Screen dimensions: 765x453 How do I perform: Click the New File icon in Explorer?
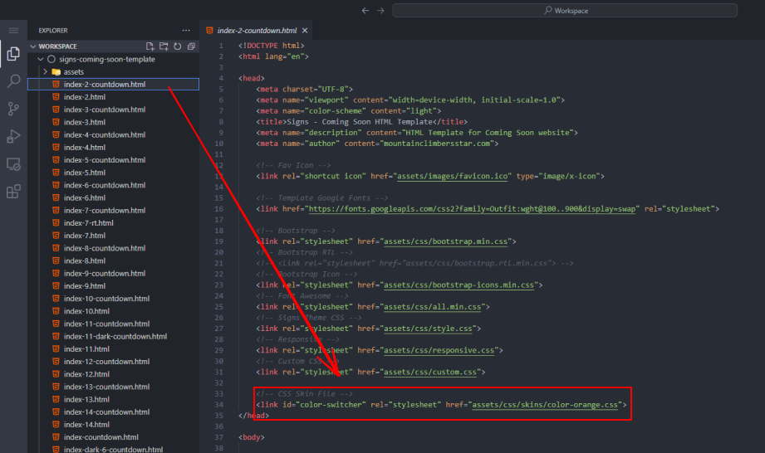(x=150, y=46)
